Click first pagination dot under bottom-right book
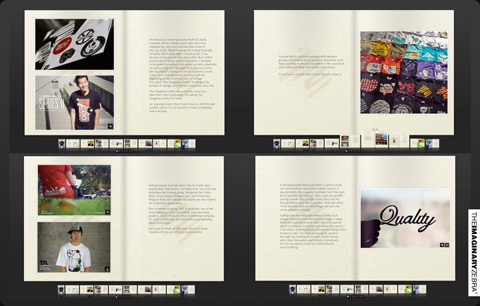 click(348, 297)
